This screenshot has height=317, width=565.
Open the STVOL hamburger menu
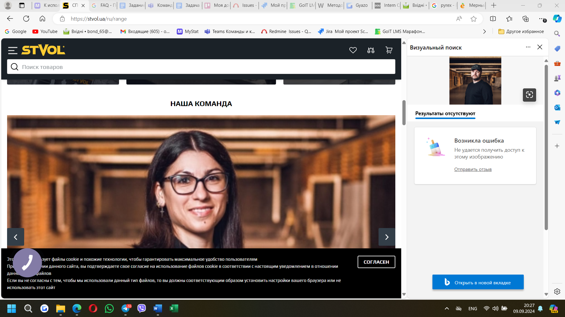pyautogui.click(x=13, y=50)
